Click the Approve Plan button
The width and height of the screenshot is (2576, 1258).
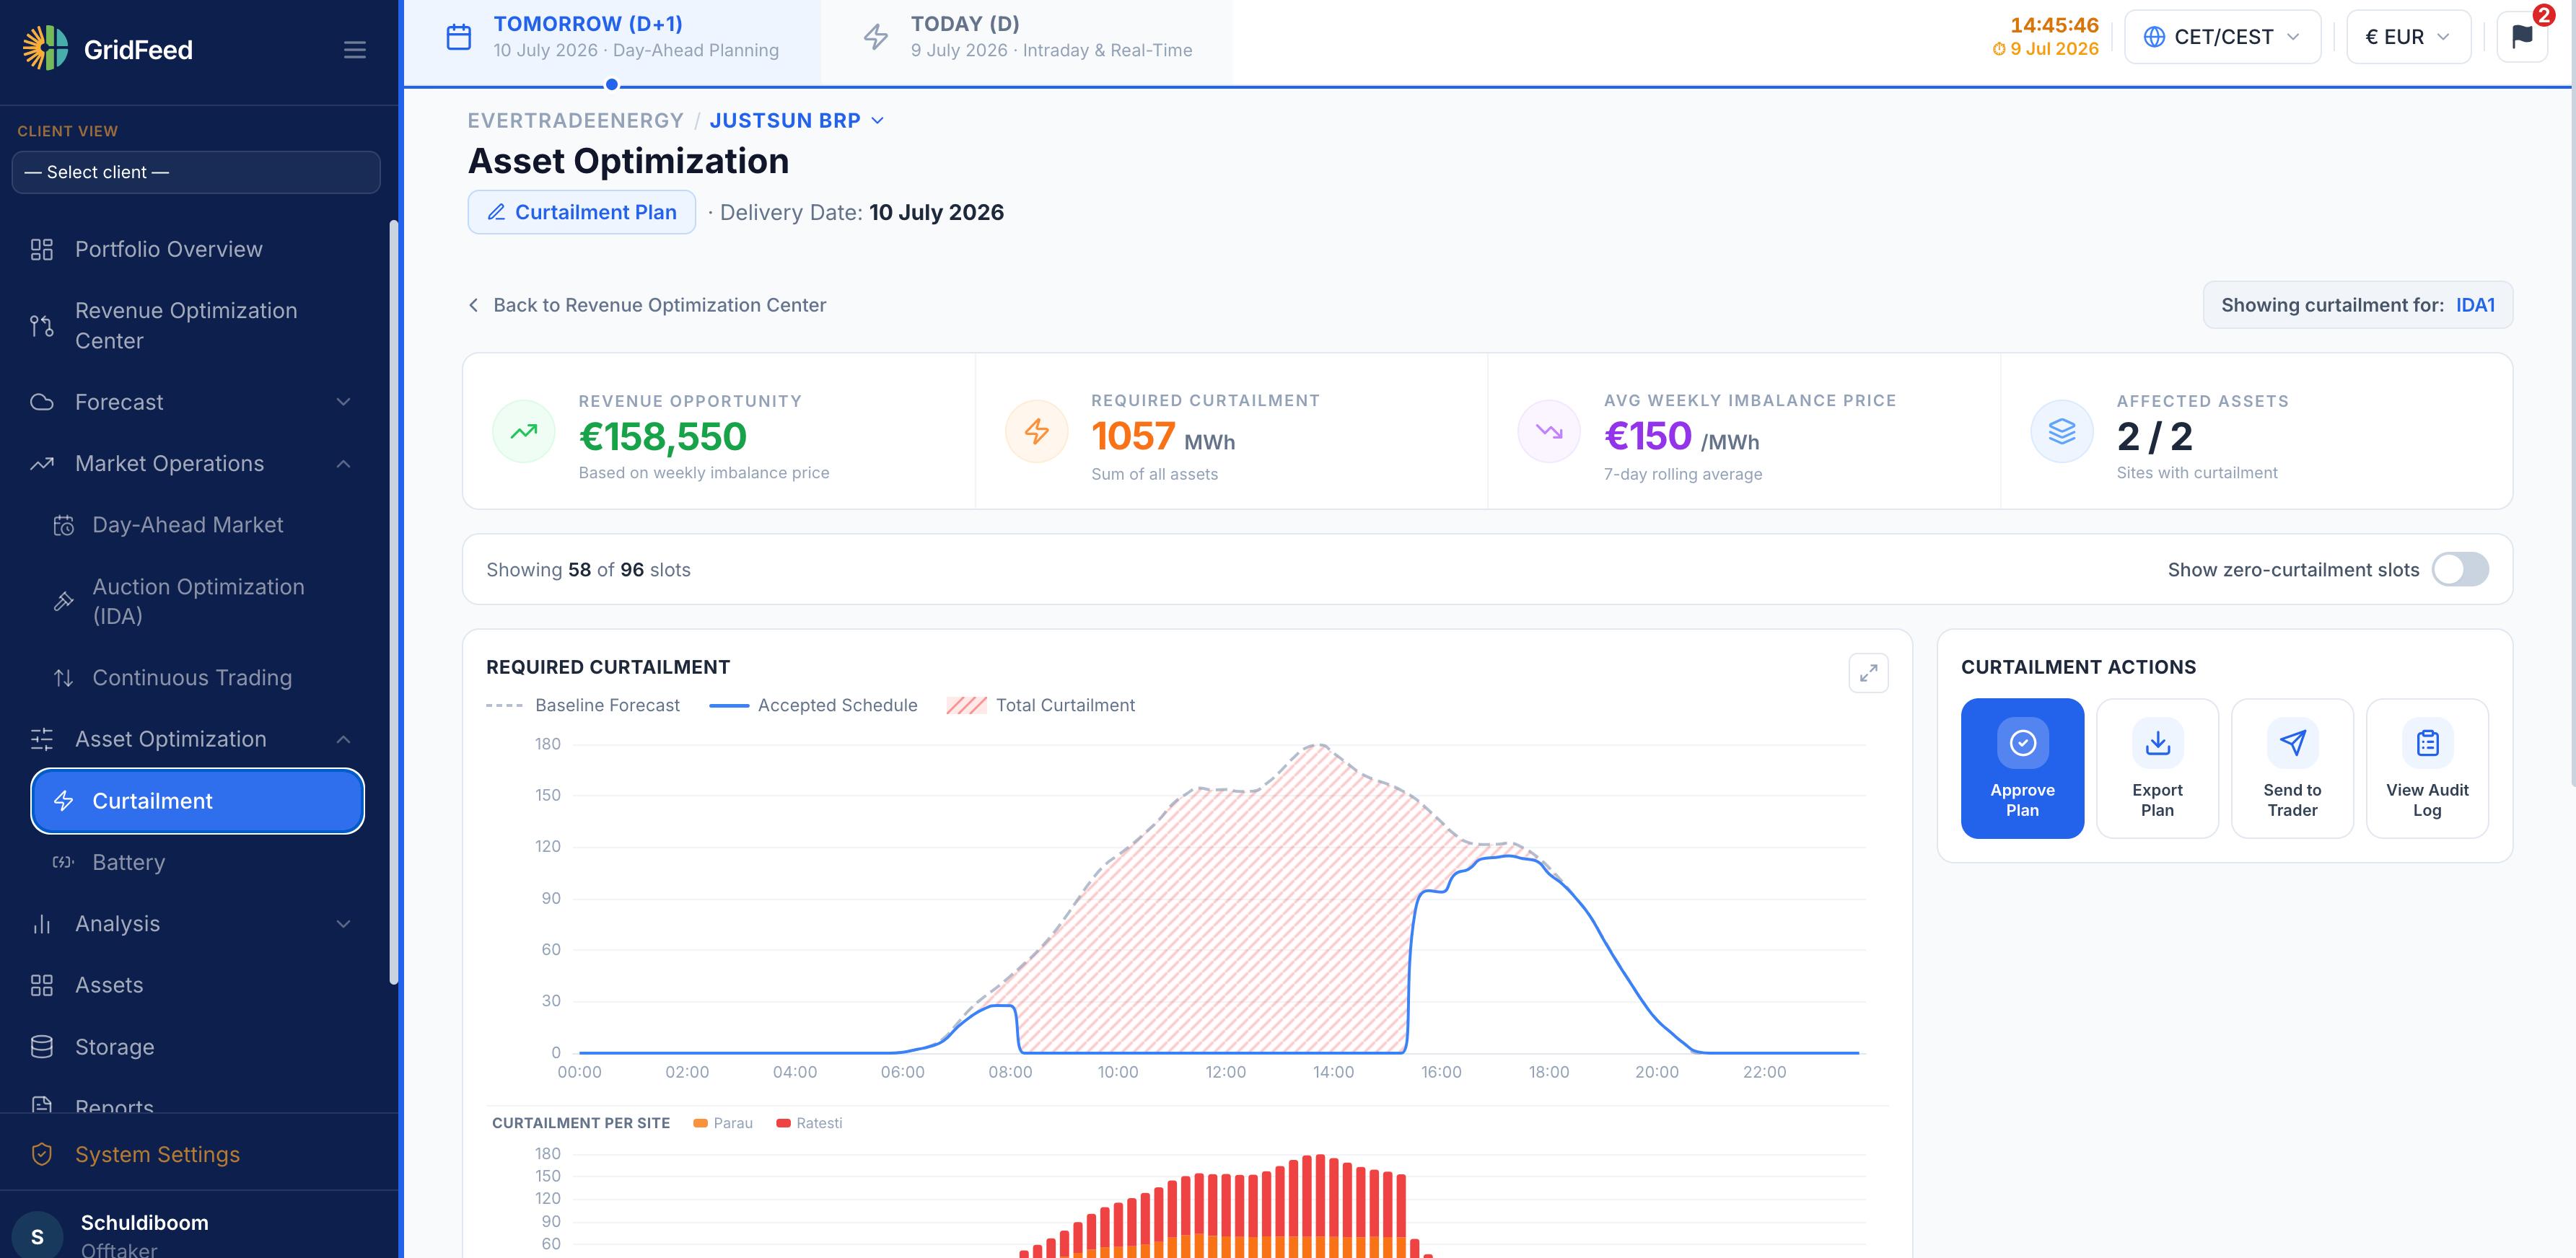tap(2022, 768)
